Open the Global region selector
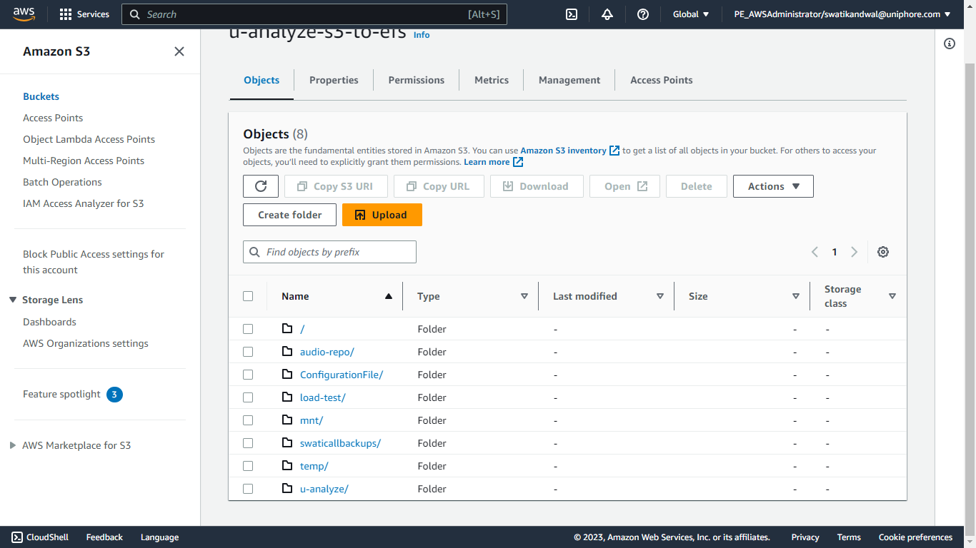976x548 pixels. tap(691, 14)
